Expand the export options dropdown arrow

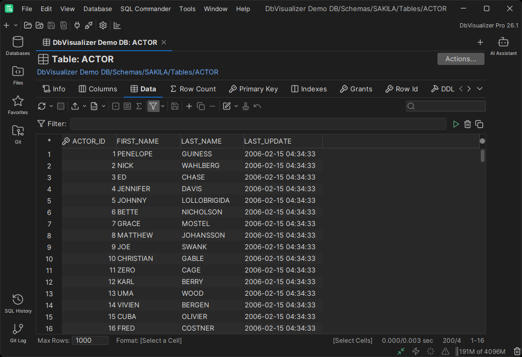[x=84, y=106]
